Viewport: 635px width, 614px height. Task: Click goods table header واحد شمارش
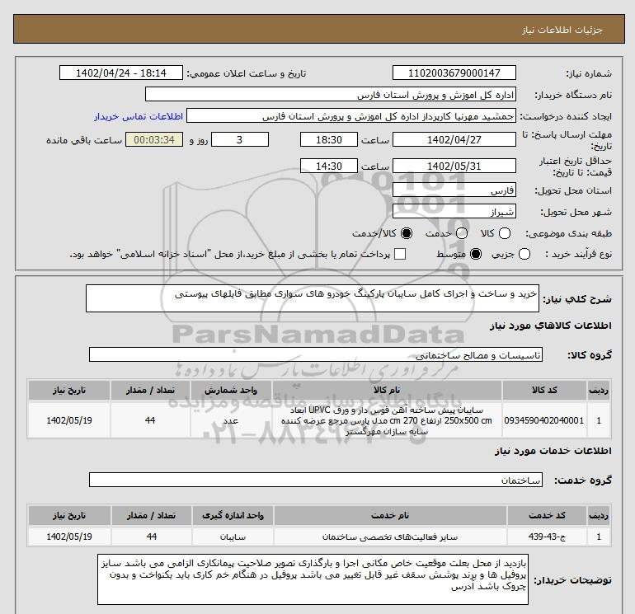[231, 390]
